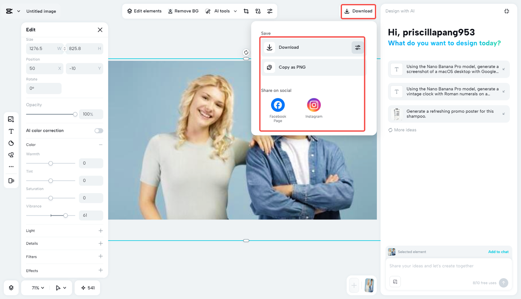Select the photo on the canvas
Viewport: 521px width, 299px height.
[242, 140]
